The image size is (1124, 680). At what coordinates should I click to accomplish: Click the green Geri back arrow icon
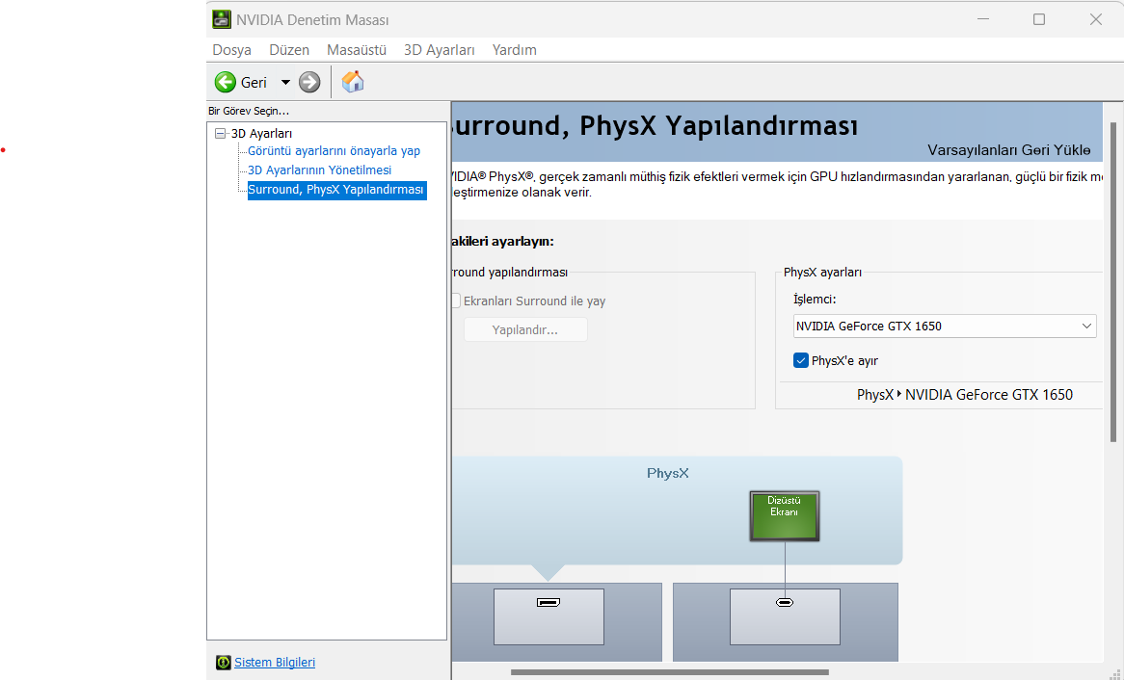click(x=225, y=83)
